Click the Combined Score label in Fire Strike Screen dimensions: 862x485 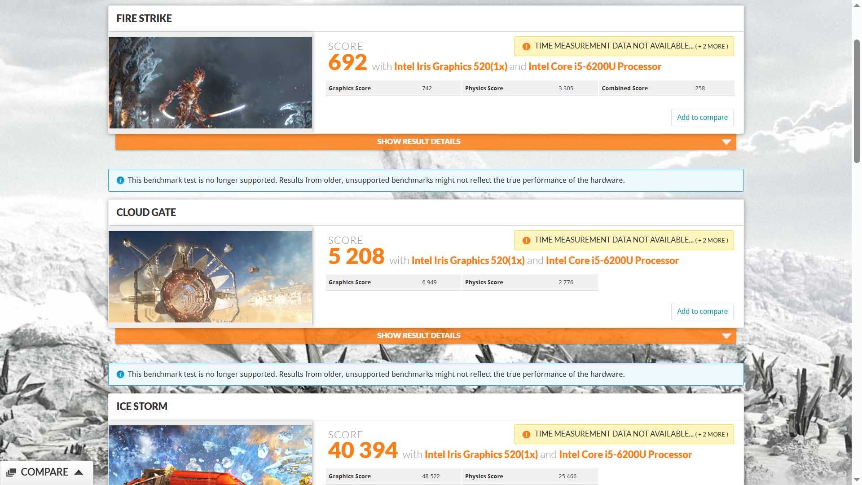click(x=625, y=88)
